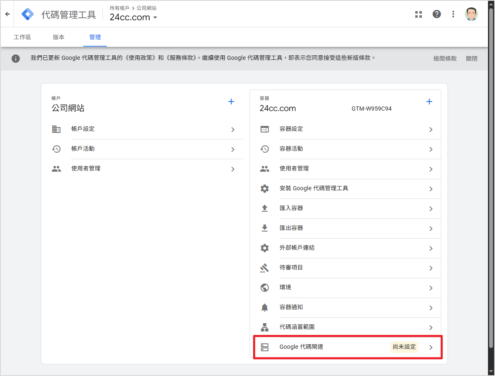Click the history icon beside 容器活動
Image resolution: width=495 pixels, height=376 pixels.
[x=264, y=149]
